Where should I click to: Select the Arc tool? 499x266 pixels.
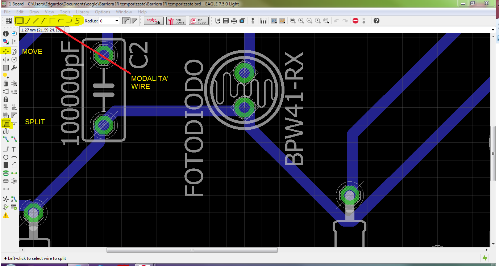(x=14, y=157)
